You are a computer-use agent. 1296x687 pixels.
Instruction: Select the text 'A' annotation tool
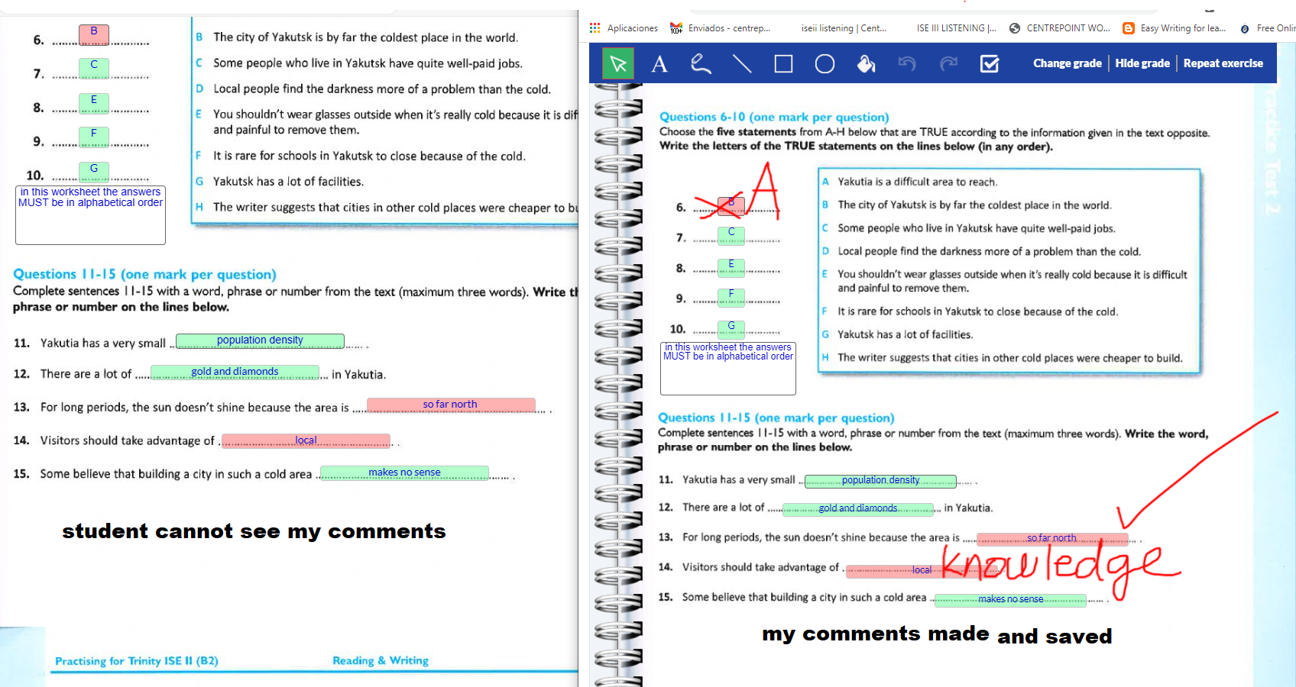659,64
